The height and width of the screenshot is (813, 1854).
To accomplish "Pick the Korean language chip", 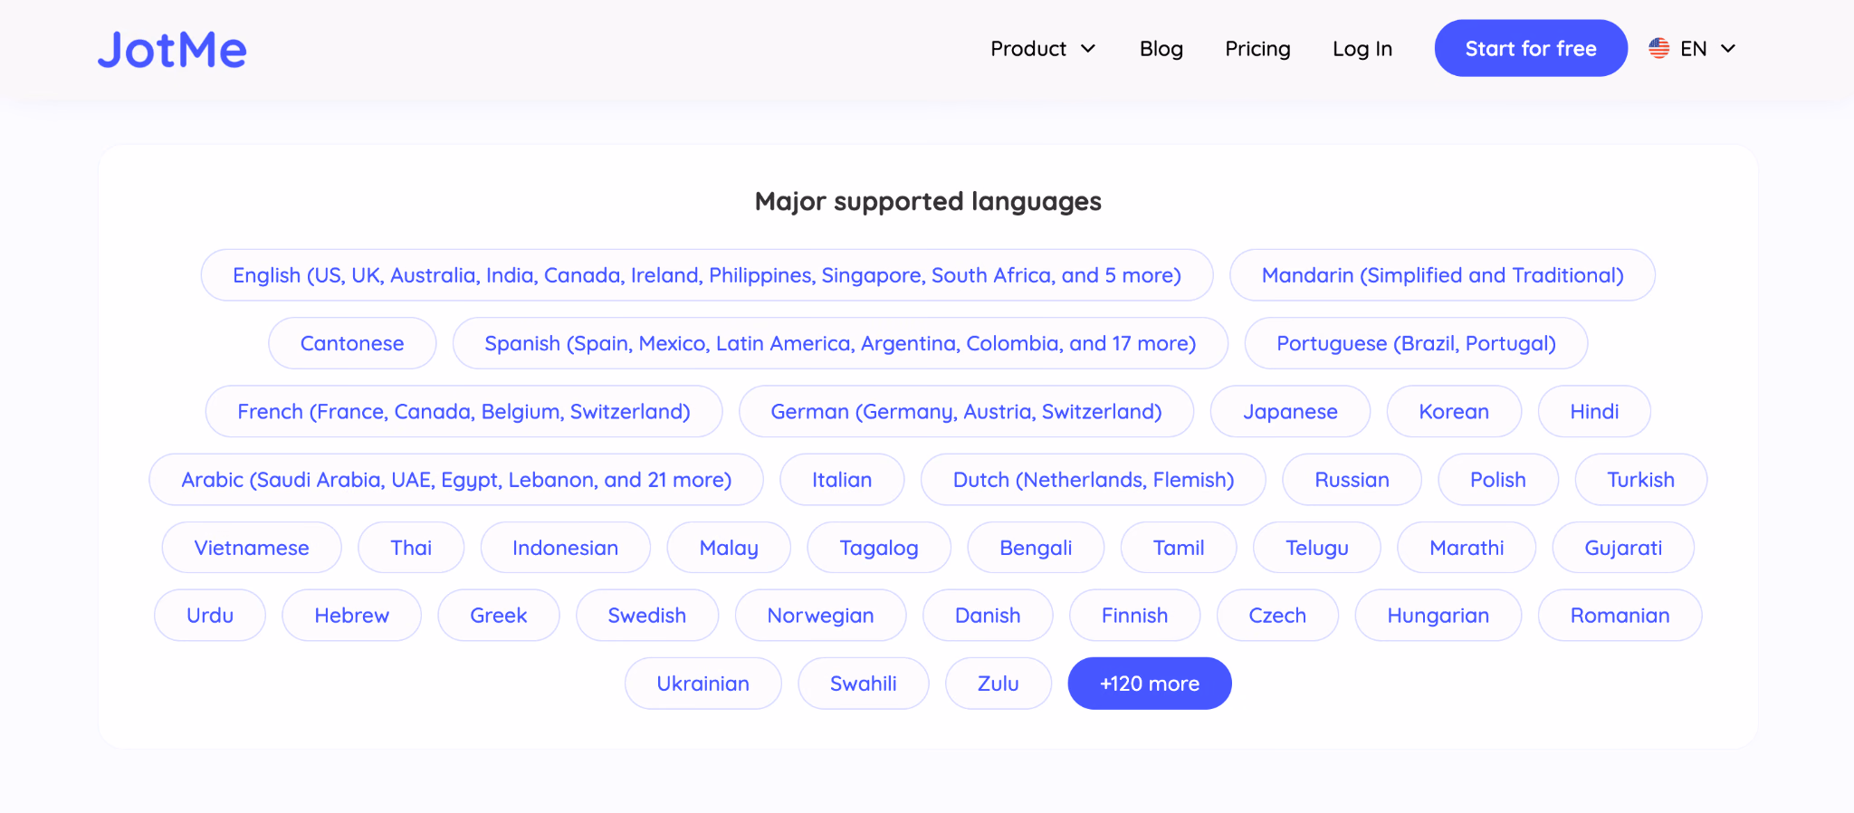I will click(x=1454, y=412).
